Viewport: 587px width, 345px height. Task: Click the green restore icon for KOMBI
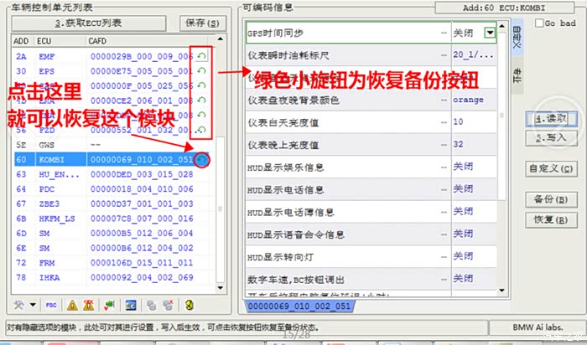pyautogui.click(x=203, y=159)
